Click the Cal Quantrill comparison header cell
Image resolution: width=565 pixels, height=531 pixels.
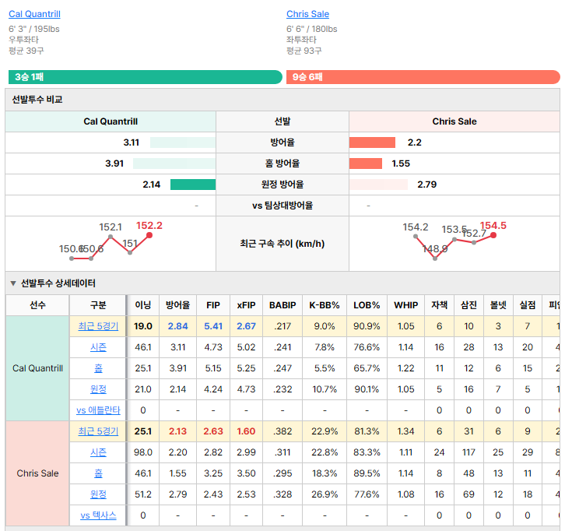coord(111,121)
